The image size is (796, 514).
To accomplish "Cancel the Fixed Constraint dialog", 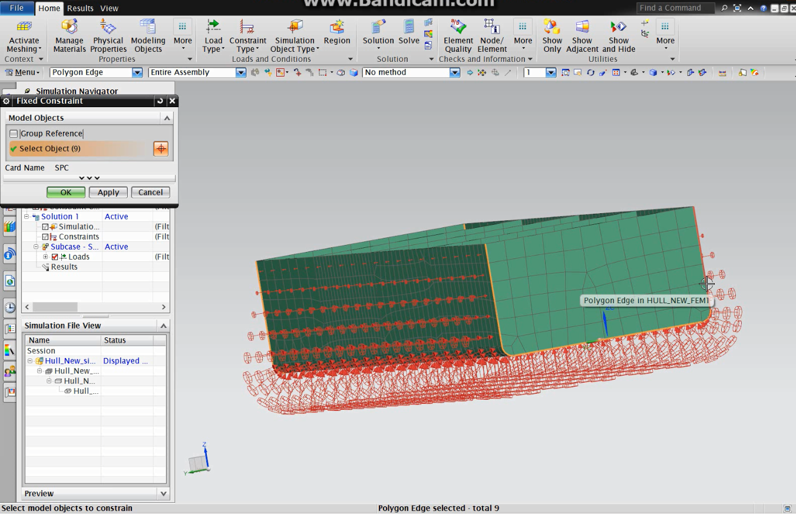I will pyautogui.click(x=151, y=193).
